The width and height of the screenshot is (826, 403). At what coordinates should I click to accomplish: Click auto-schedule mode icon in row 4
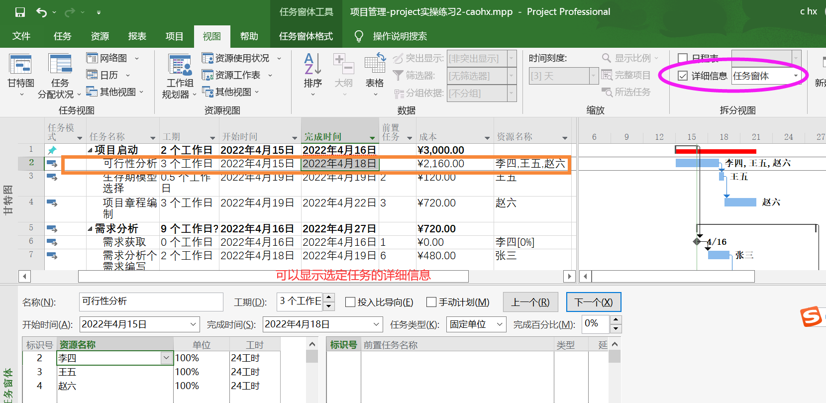52,203
